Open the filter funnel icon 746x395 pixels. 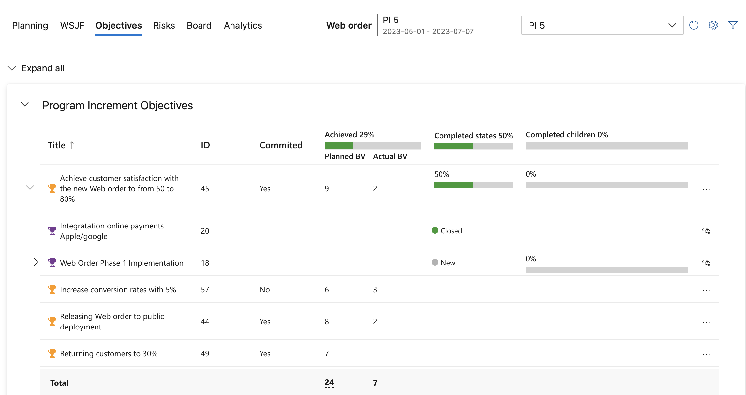[x=733, y=25]
